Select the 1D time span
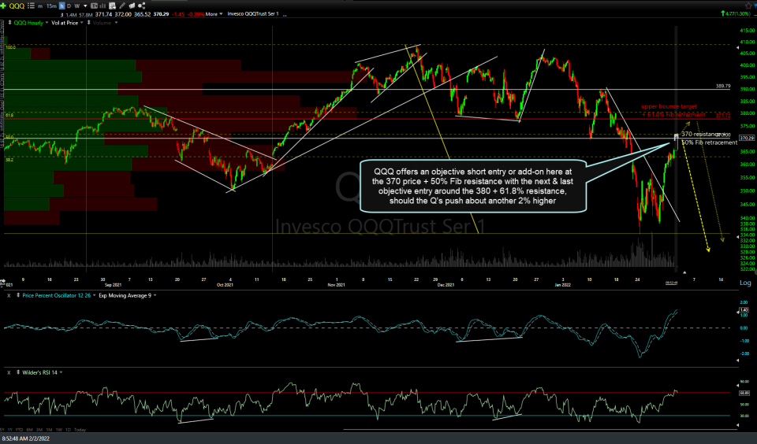The height and width of the screenshot is (444, 757). 68,430
